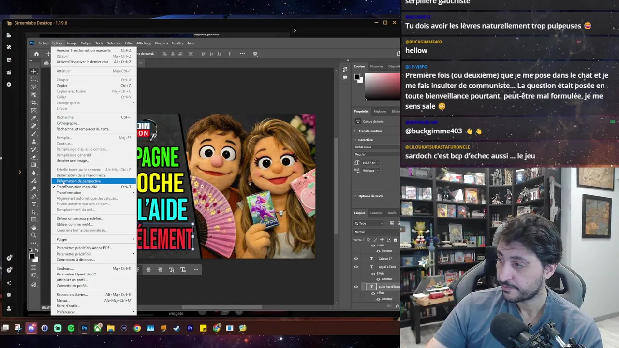Open Premiere Pro from the taskbar

[x=190, y=328]
